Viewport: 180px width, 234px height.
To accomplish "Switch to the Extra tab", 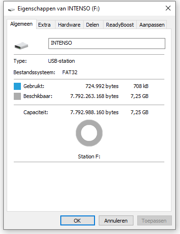I will [x=44, y=25].
